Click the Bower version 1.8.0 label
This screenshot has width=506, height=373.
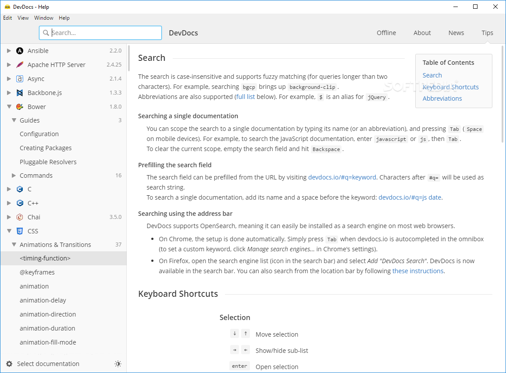tap(115, 107)
